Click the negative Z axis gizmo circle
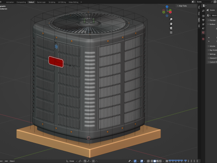217x163 pixels. tap(167, 15)
